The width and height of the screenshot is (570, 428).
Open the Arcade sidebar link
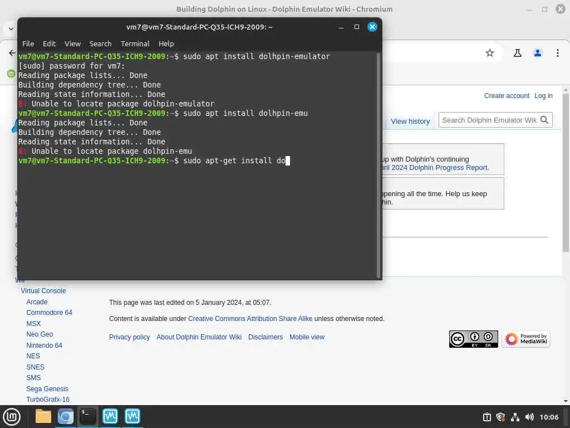pos(37,301)
